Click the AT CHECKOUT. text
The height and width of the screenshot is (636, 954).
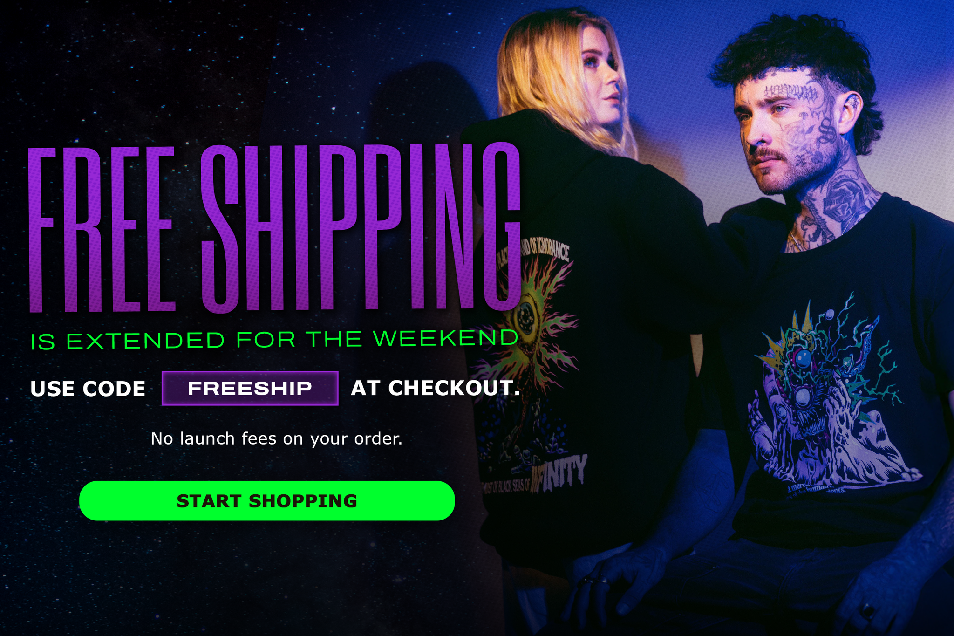tap(435, 388)
